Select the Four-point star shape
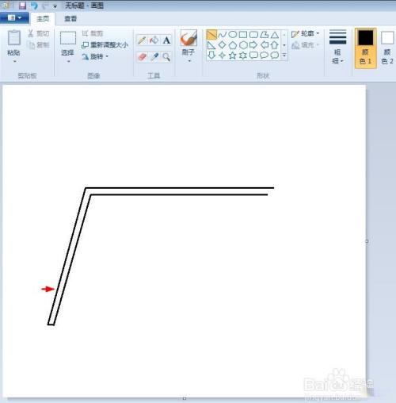This screenshot has height=403, width=396. (222, 56)
